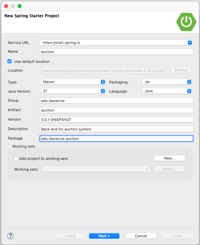Image resolution: width=200 pixels, height=245 pixels.
Task: Click into the Package text field
Action: coord(116,139)
